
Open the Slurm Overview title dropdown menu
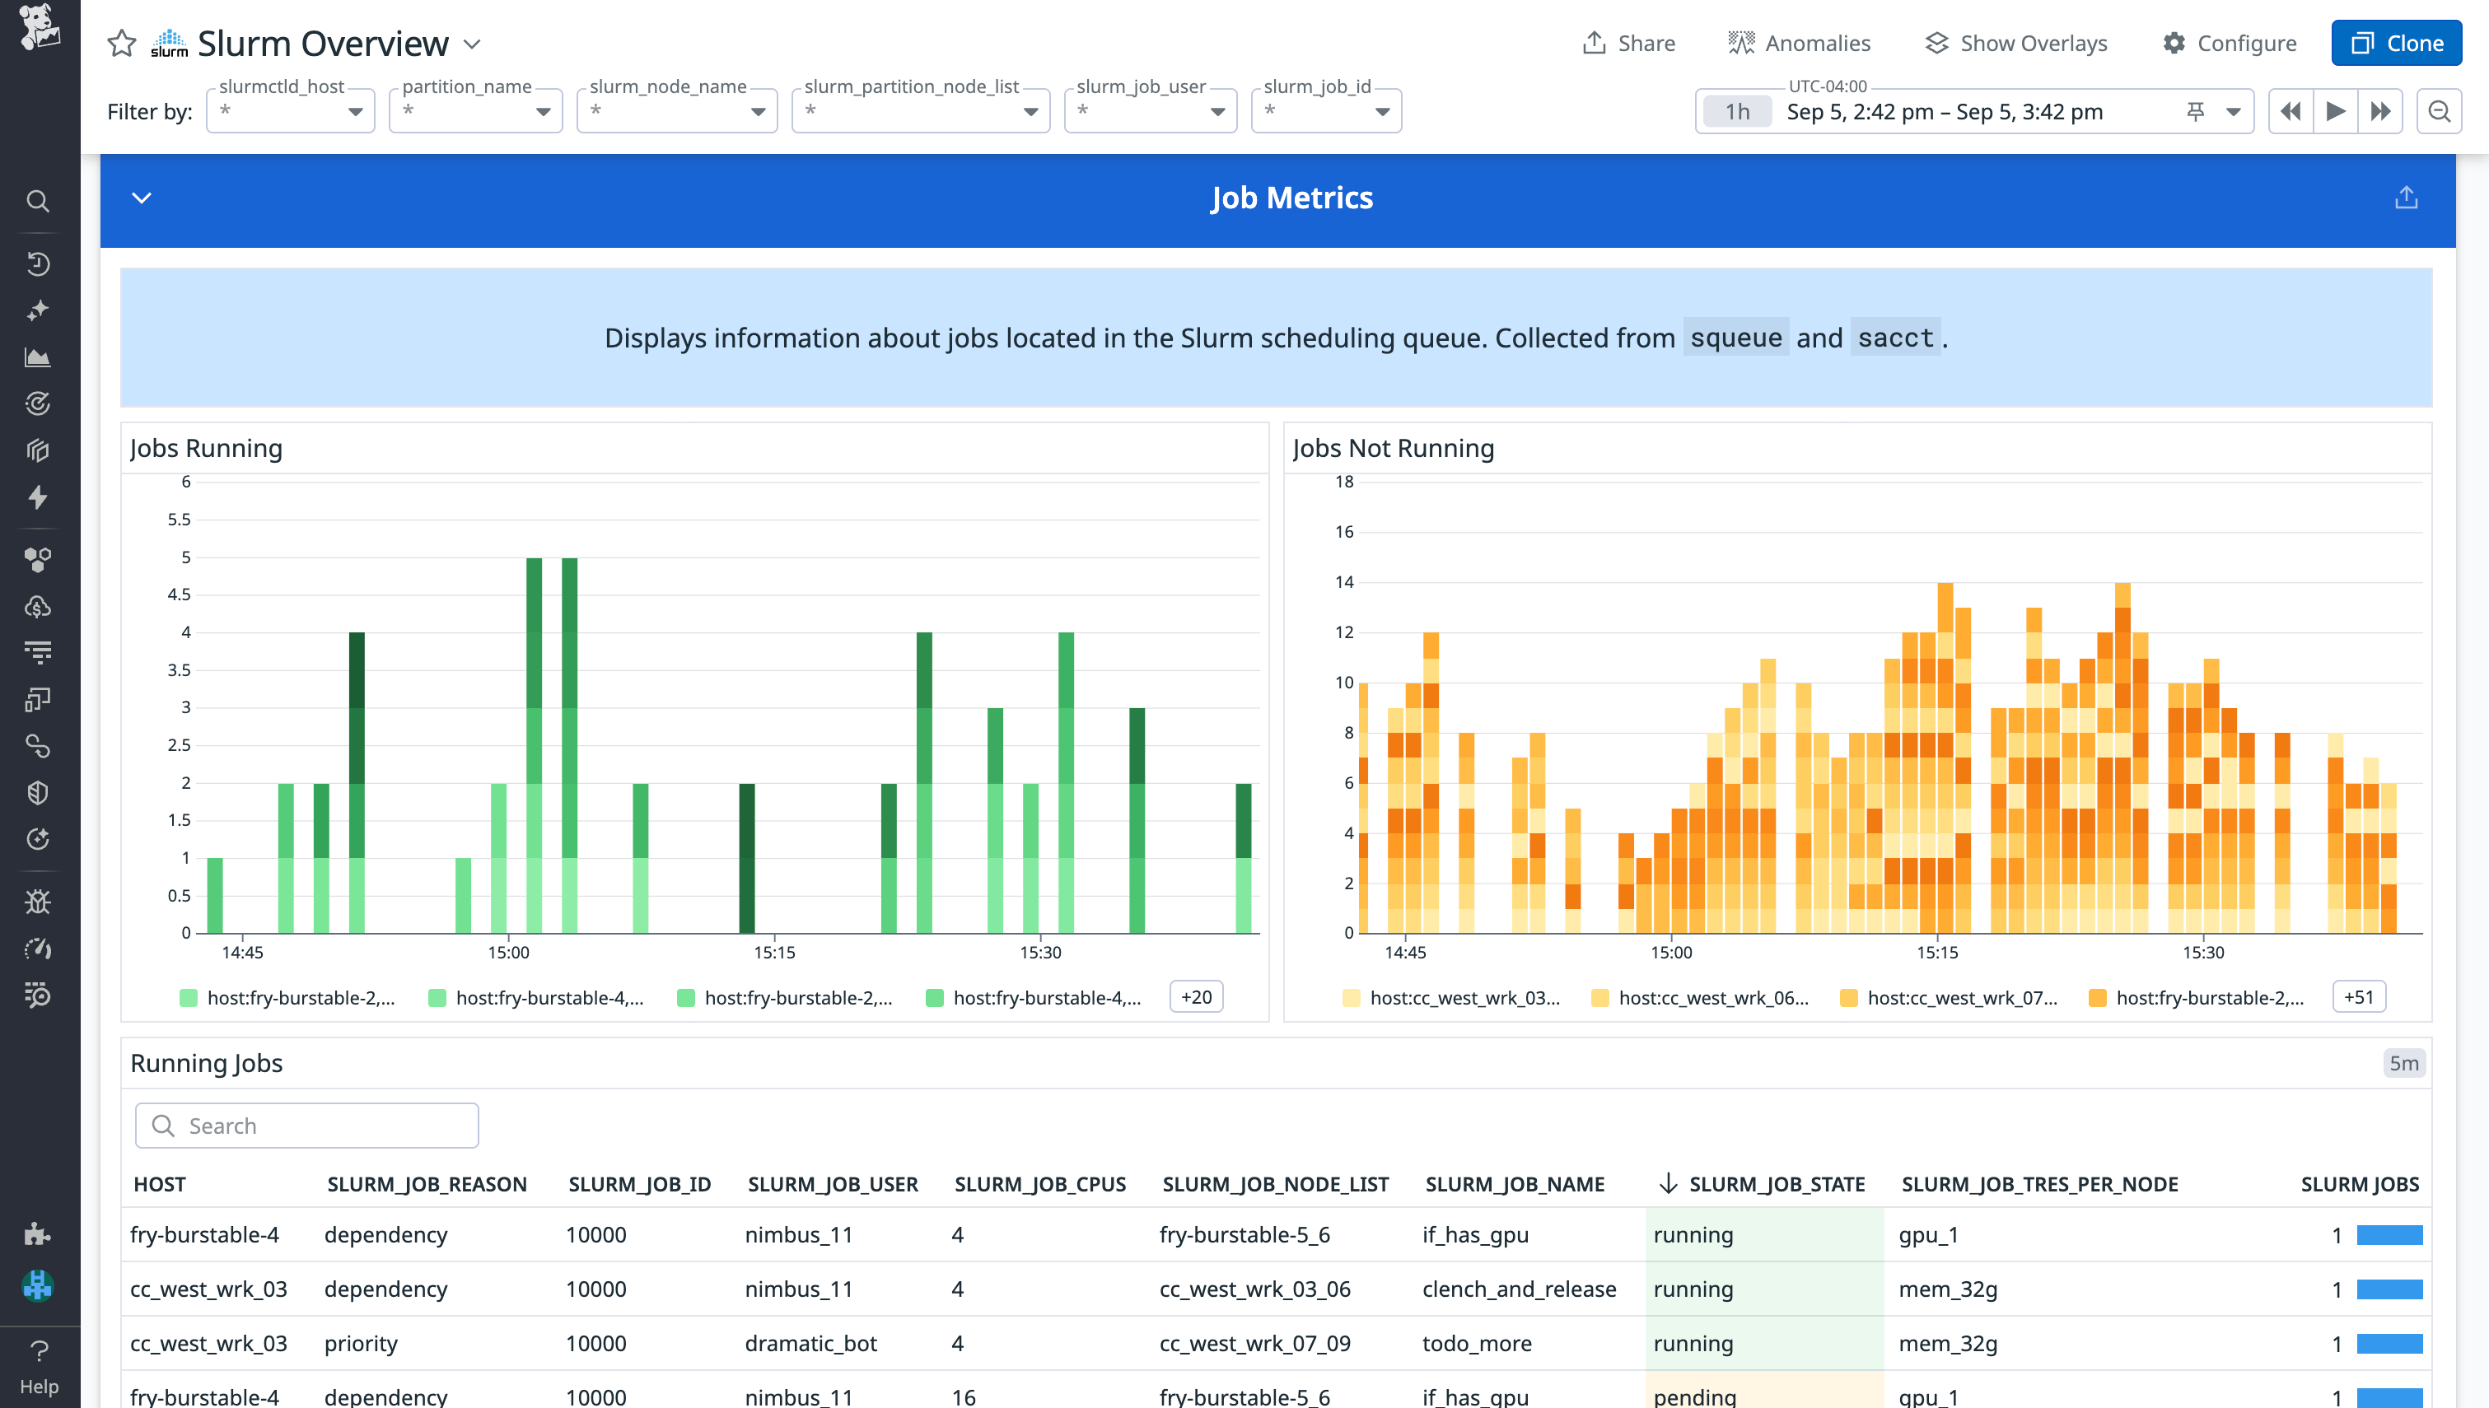point(472,44)
